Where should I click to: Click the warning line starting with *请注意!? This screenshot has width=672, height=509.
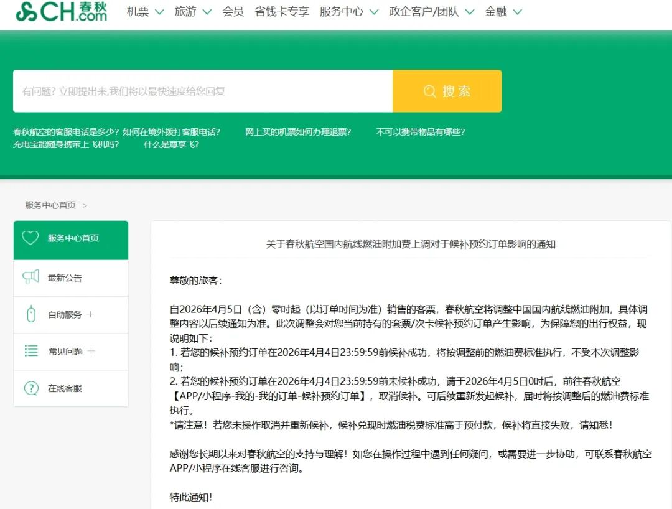point(391,425)
